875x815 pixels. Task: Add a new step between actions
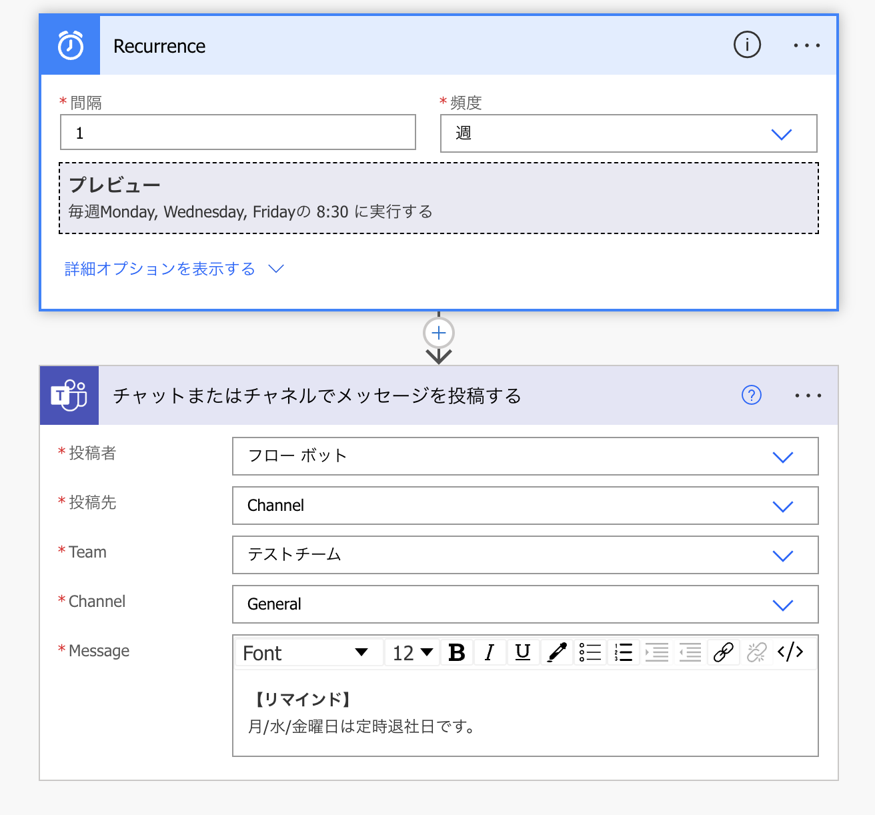(438, 332)
